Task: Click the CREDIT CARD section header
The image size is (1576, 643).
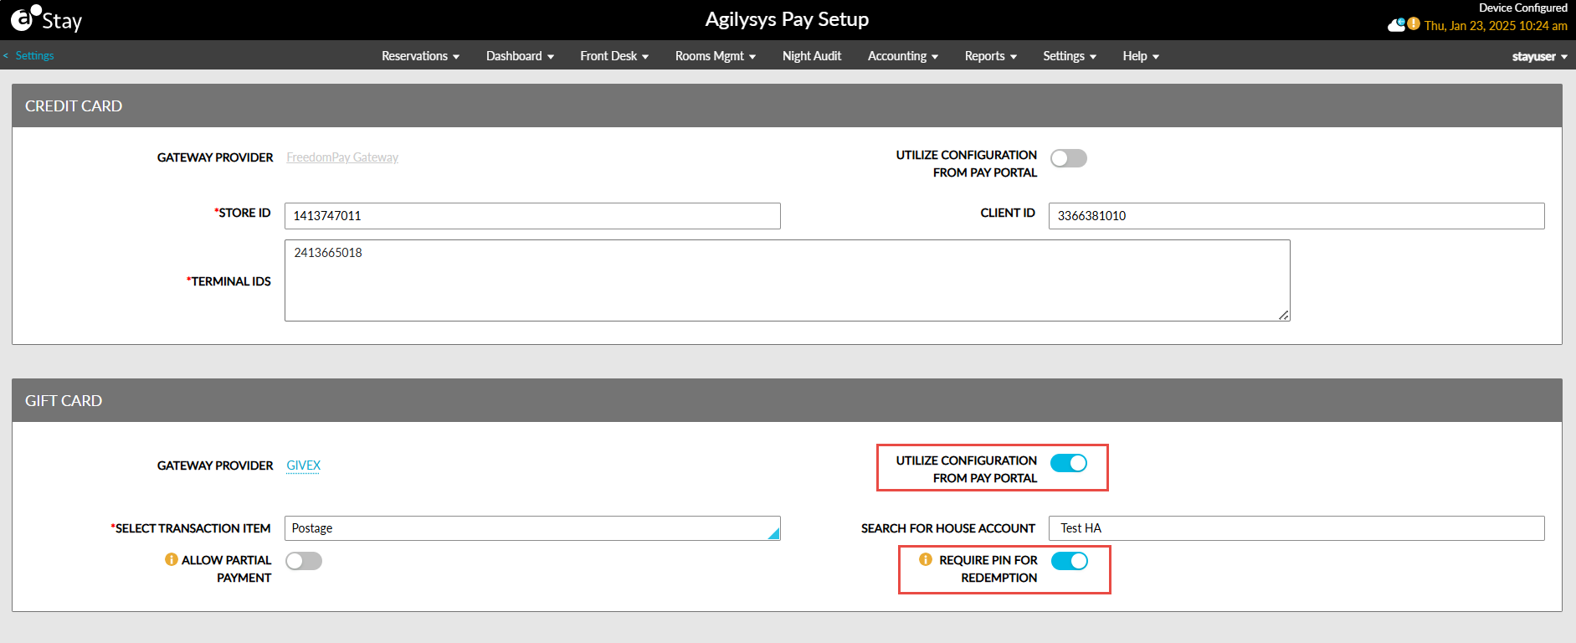Action: [787, 105]
